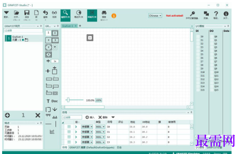This screenshot has height=154, width=243.
Task: Expand the I2 symbol row chevron
Action: coord(76,137)
